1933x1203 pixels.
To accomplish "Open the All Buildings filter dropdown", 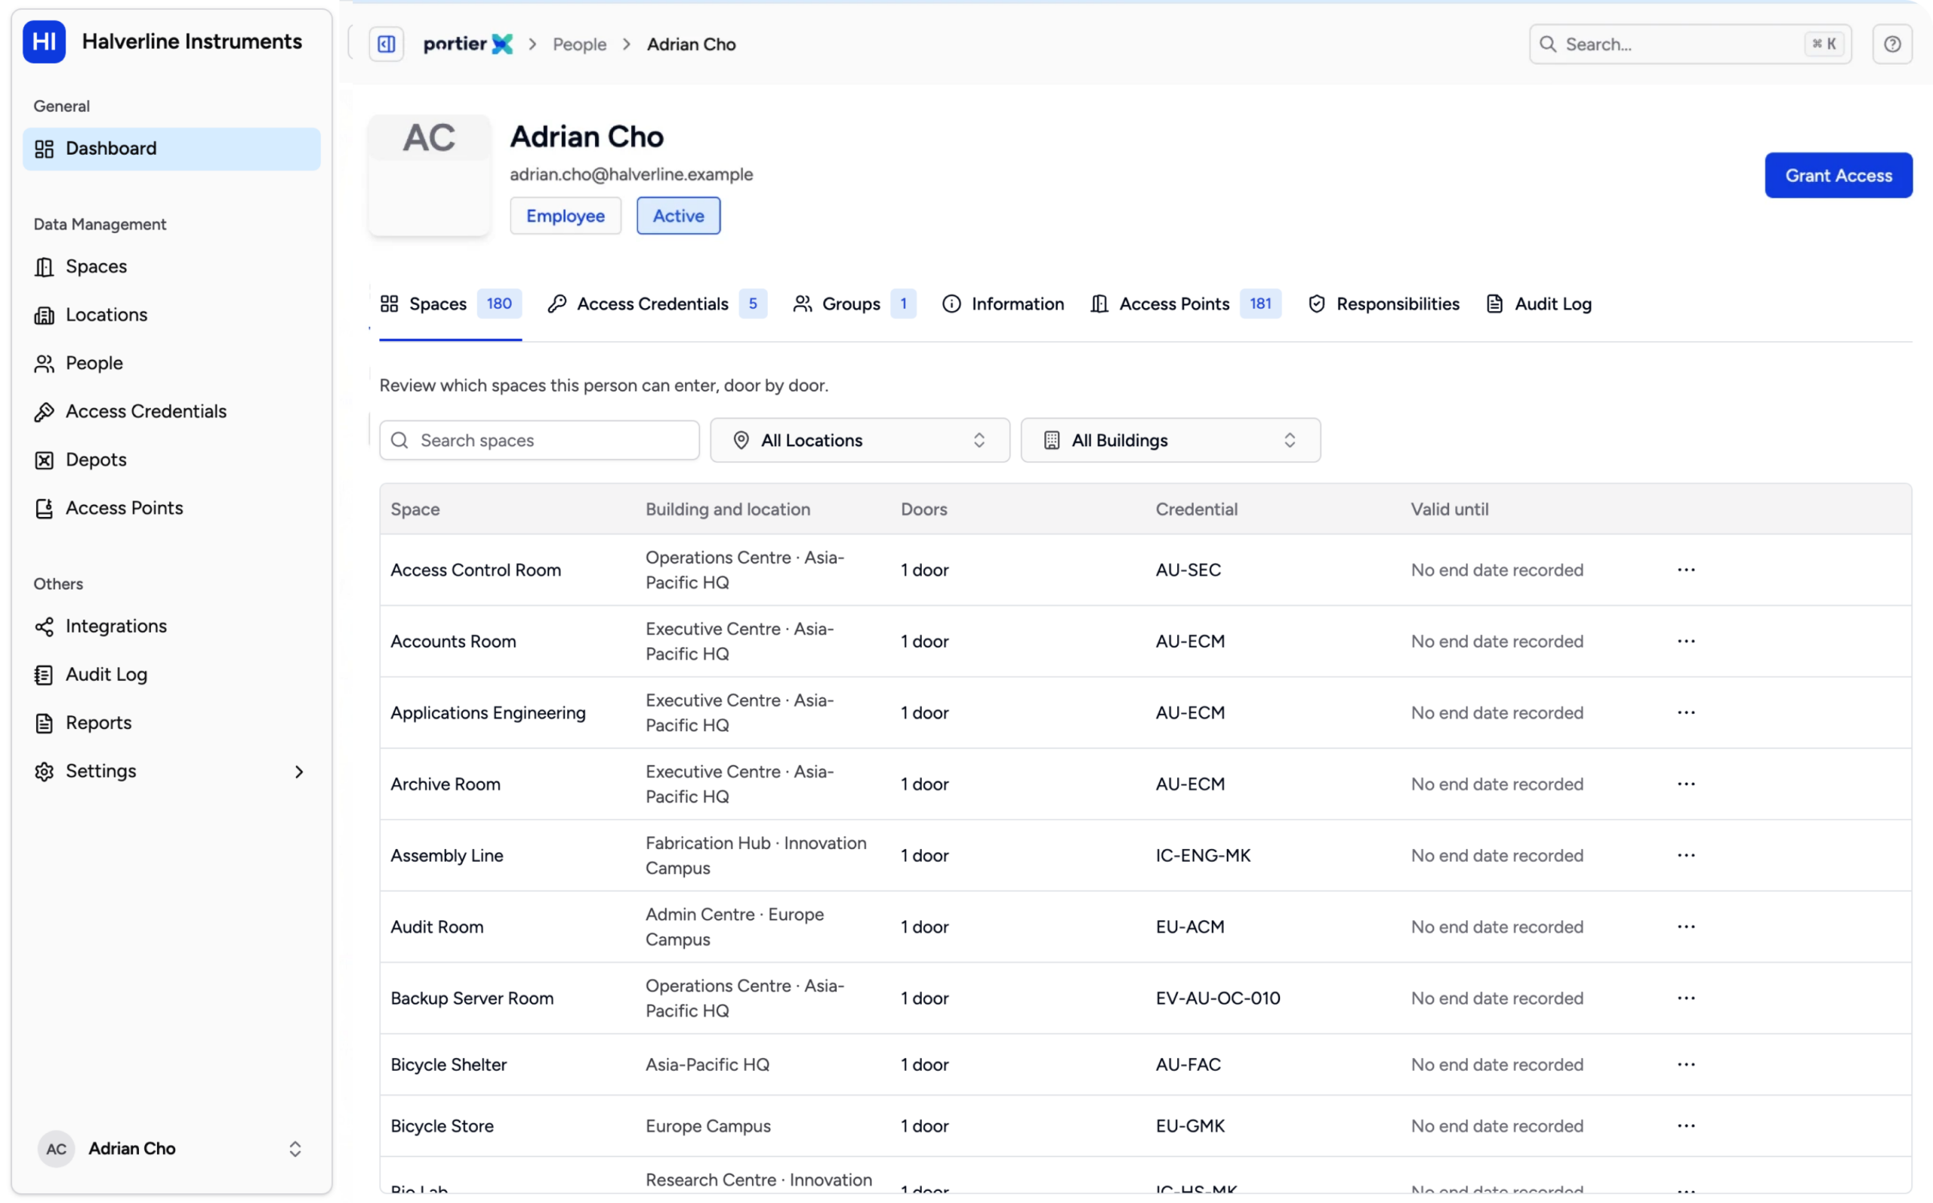I will pos(1170,440).
